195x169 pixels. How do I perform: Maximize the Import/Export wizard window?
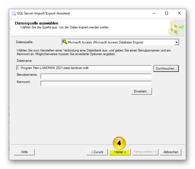167,13
